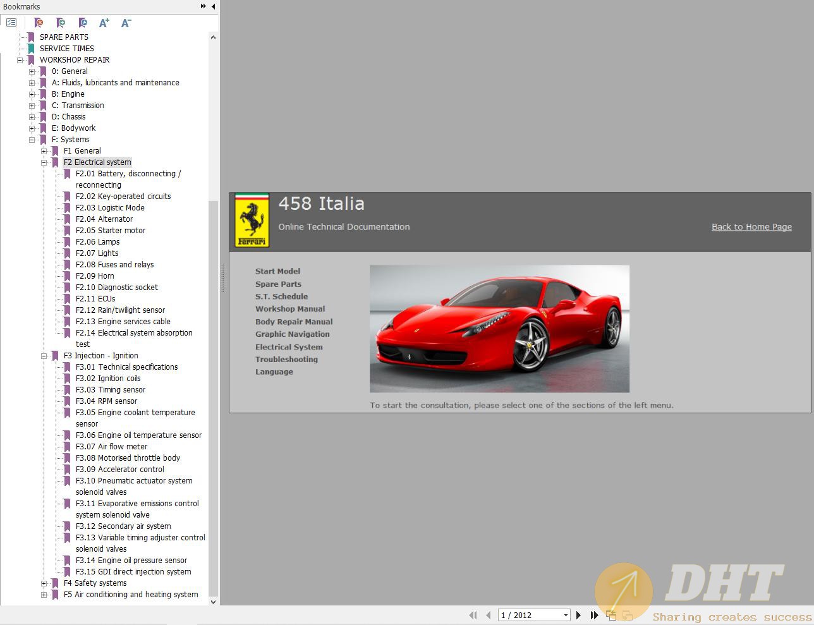Click the bookmark icon beside F2.11 ECUs

tap(67, 299)
